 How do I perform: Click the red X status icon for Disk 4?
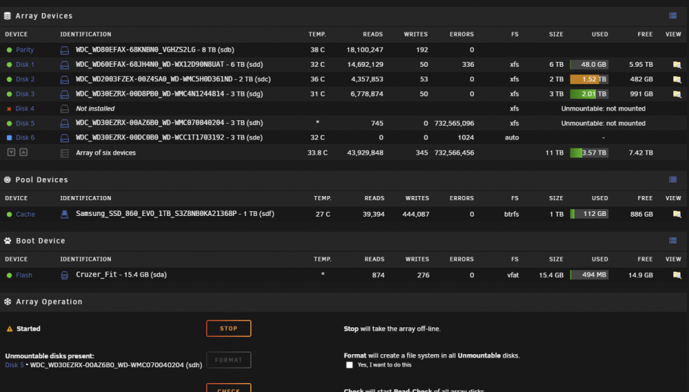(9, 109)
